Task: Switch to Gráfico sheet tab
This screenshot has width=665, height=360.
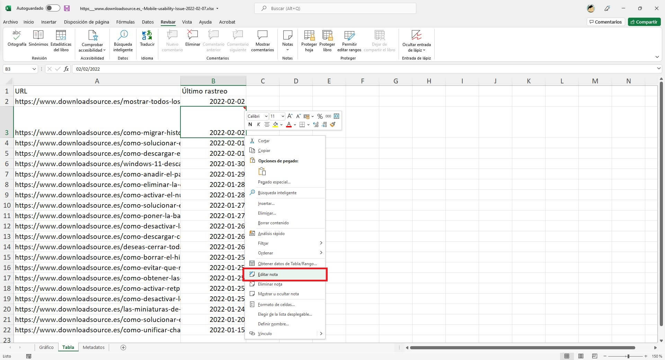Action: [x=46, y=347]
